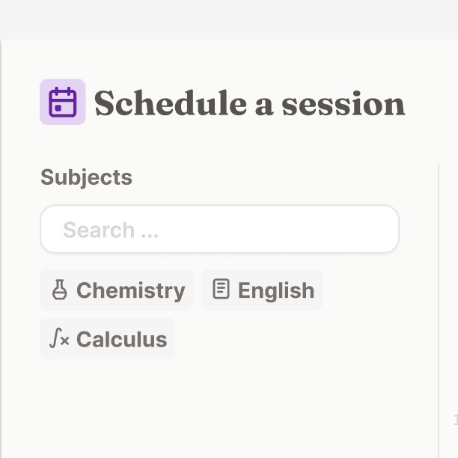Focus the Subjects search field
The height and width of the screenshot is (458, 458).
point(220,229)
